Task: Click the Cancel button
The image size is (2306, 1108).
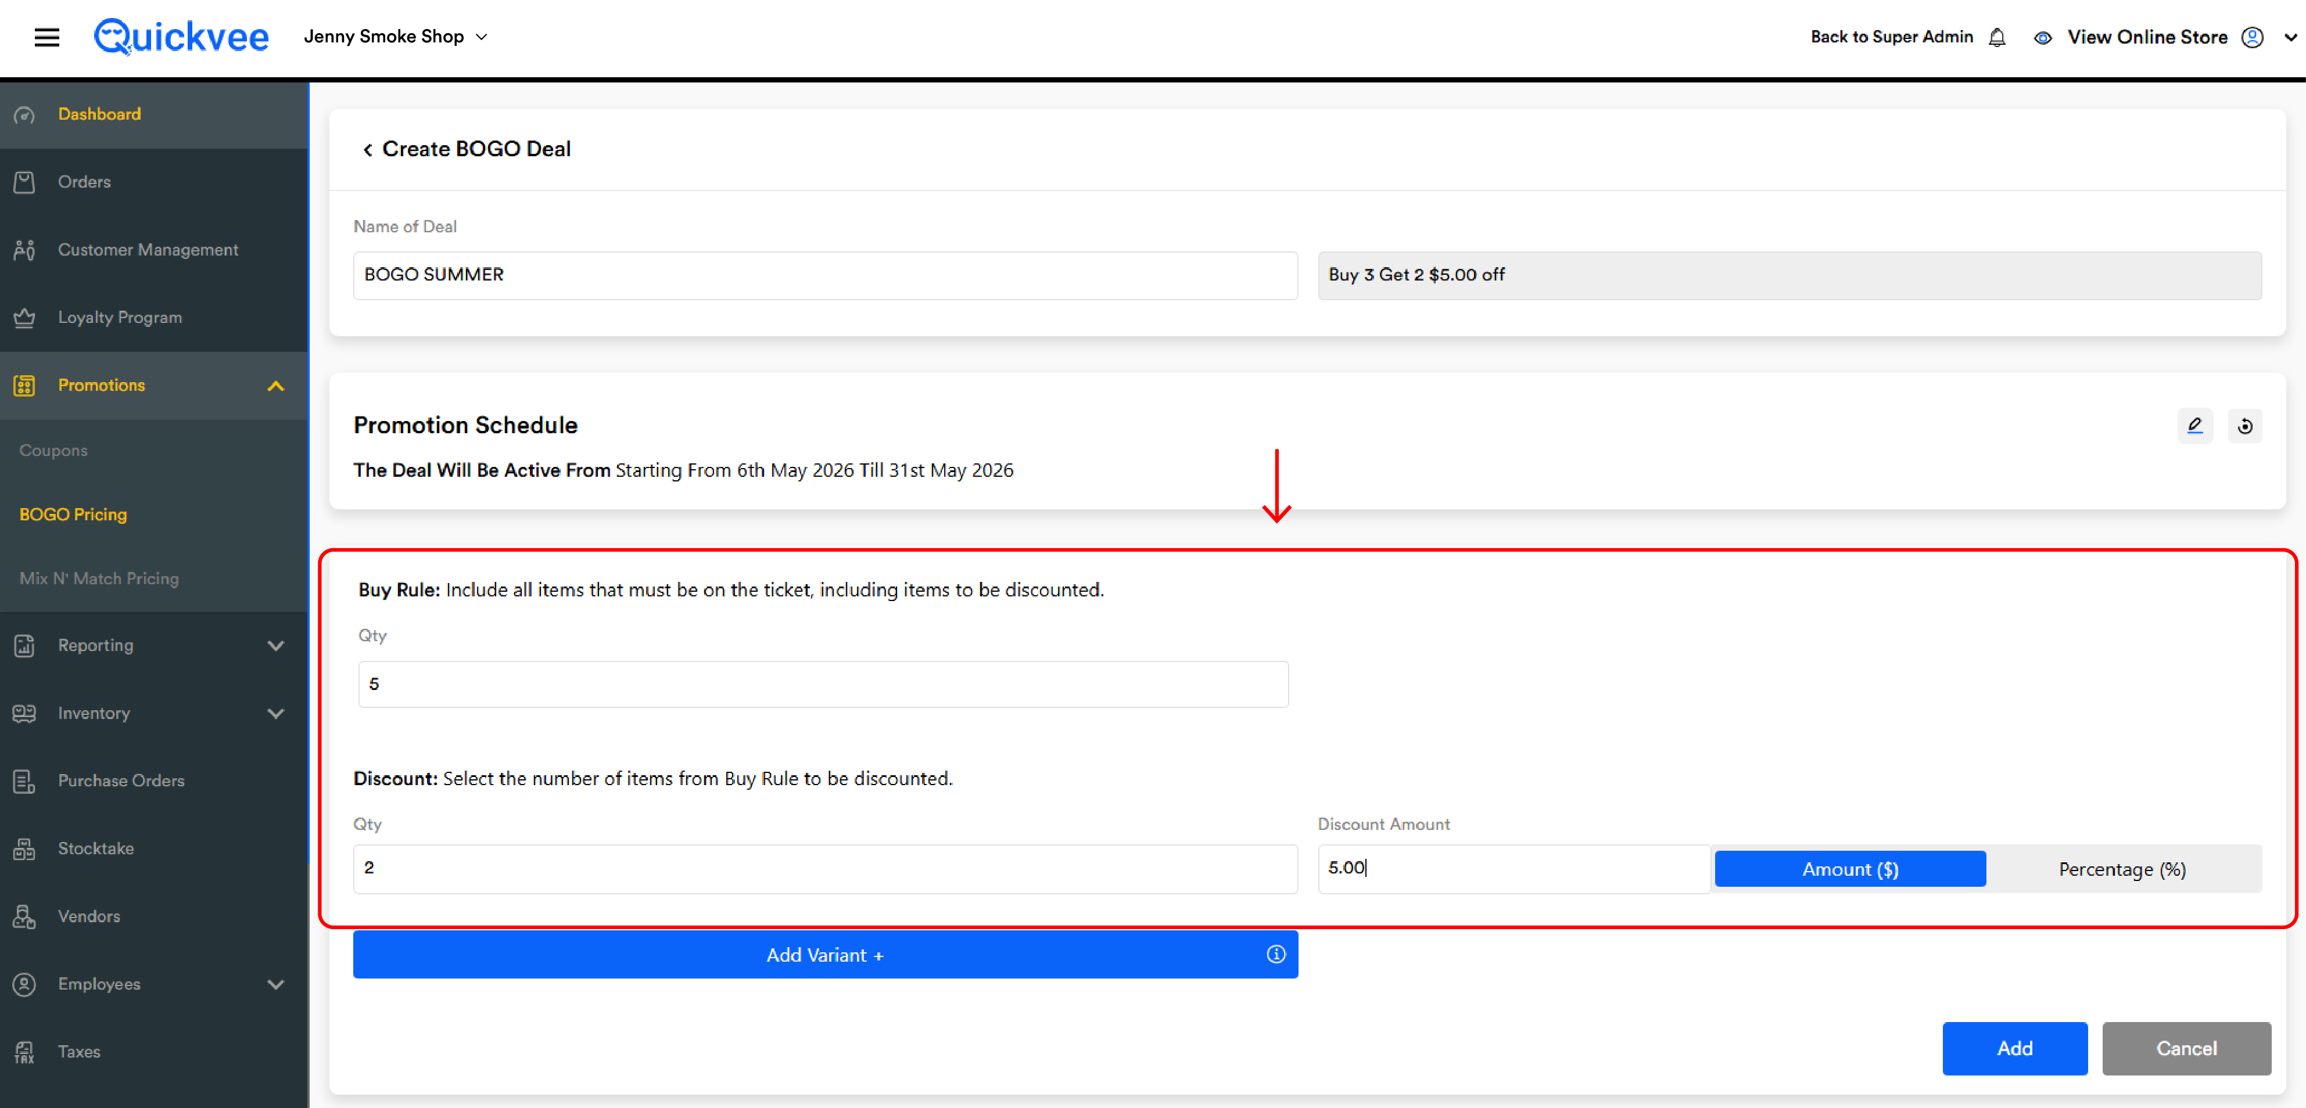Action: click(2186, 1048)
